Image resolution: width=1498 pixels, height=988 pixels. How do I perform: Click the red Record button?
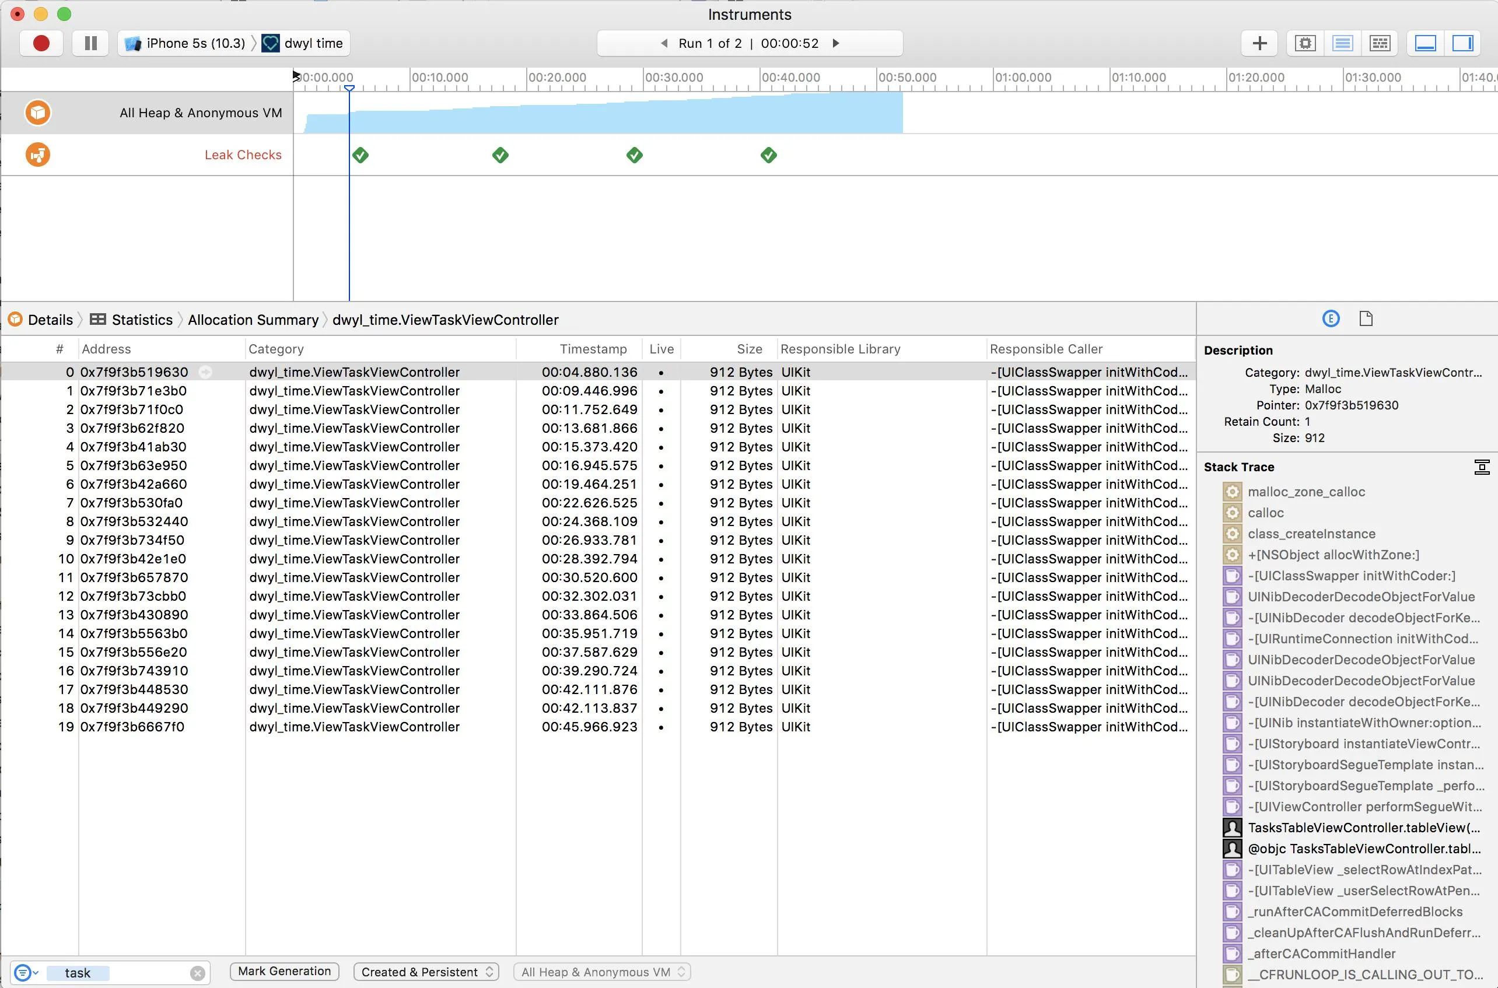pyautogui.click(x=41, y=44)
